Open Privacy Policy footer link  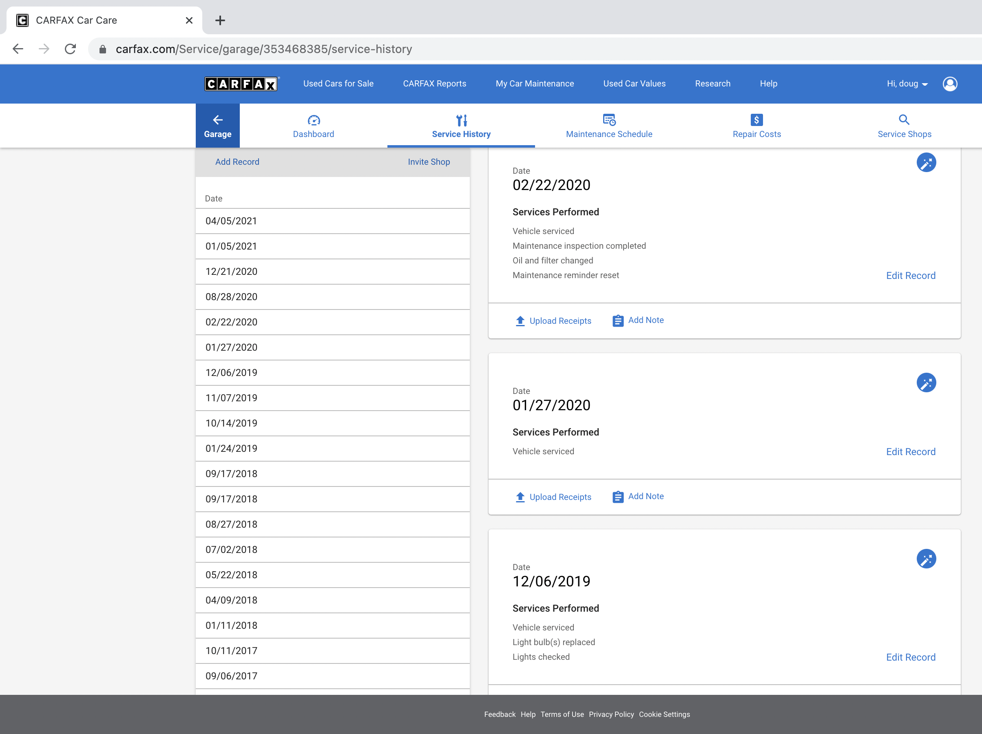611,714
